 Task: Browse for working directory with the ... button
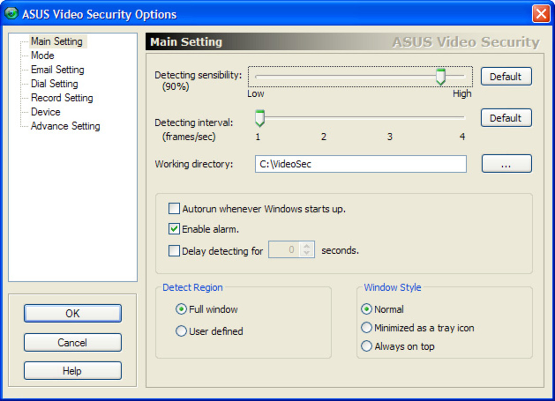507,164
